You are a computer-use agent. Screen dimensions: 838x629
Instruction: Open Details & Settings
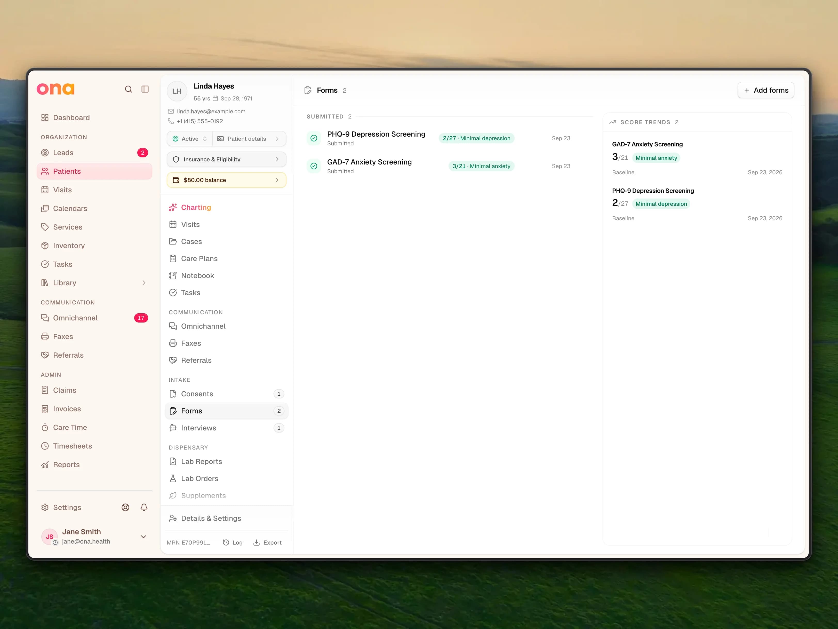tap(227, 518)
